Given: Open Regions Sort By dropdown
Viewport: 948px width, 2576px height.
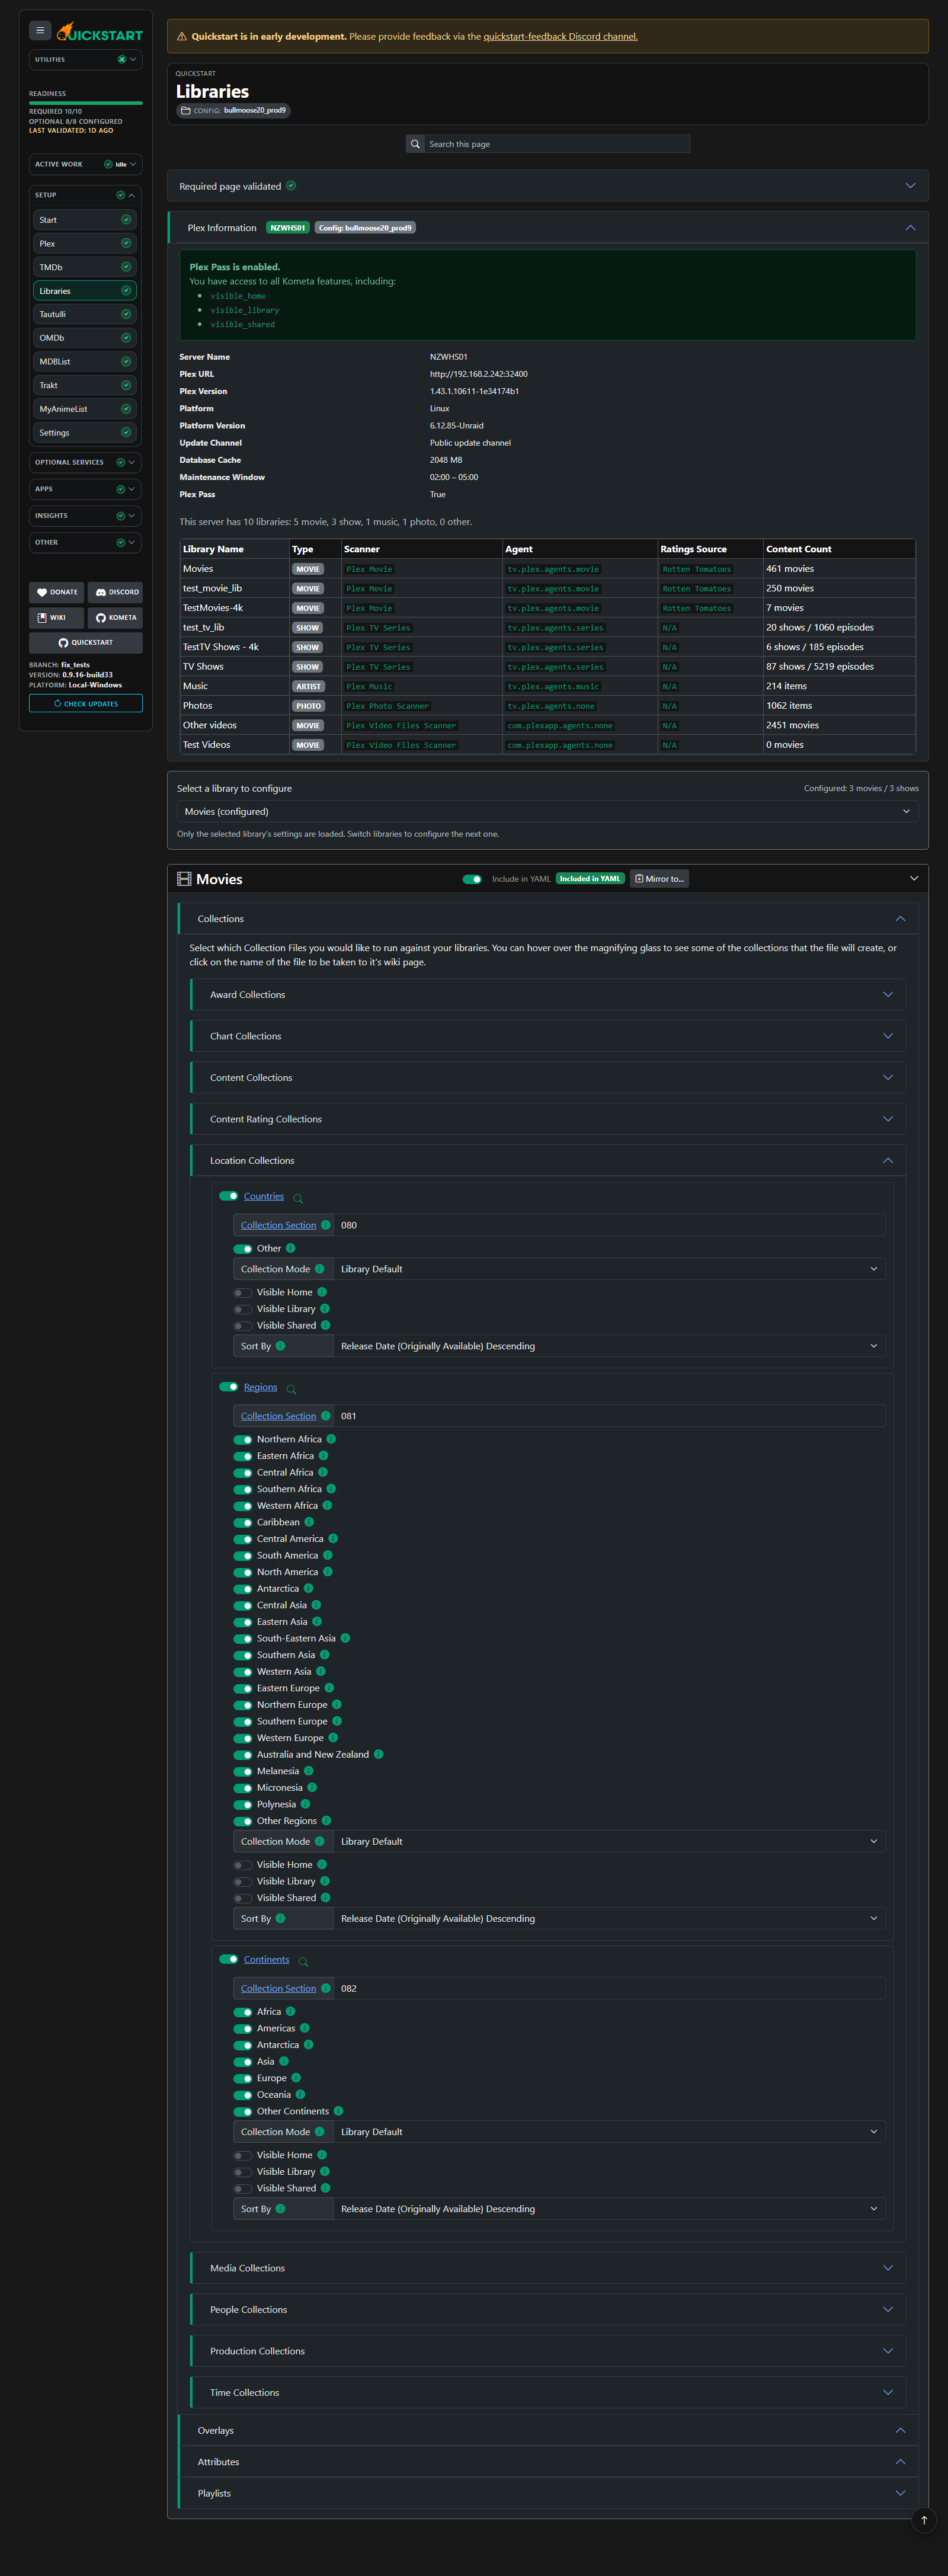Looking at the screenshot, I should pyautogui.click(x=609, y=1918).
